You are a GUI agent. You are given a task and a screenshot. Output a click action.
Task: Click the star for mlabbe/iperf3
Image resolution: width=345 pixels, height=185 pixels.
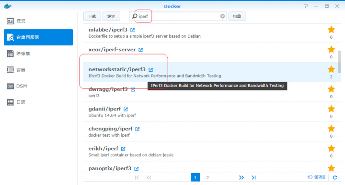(331, 30)
